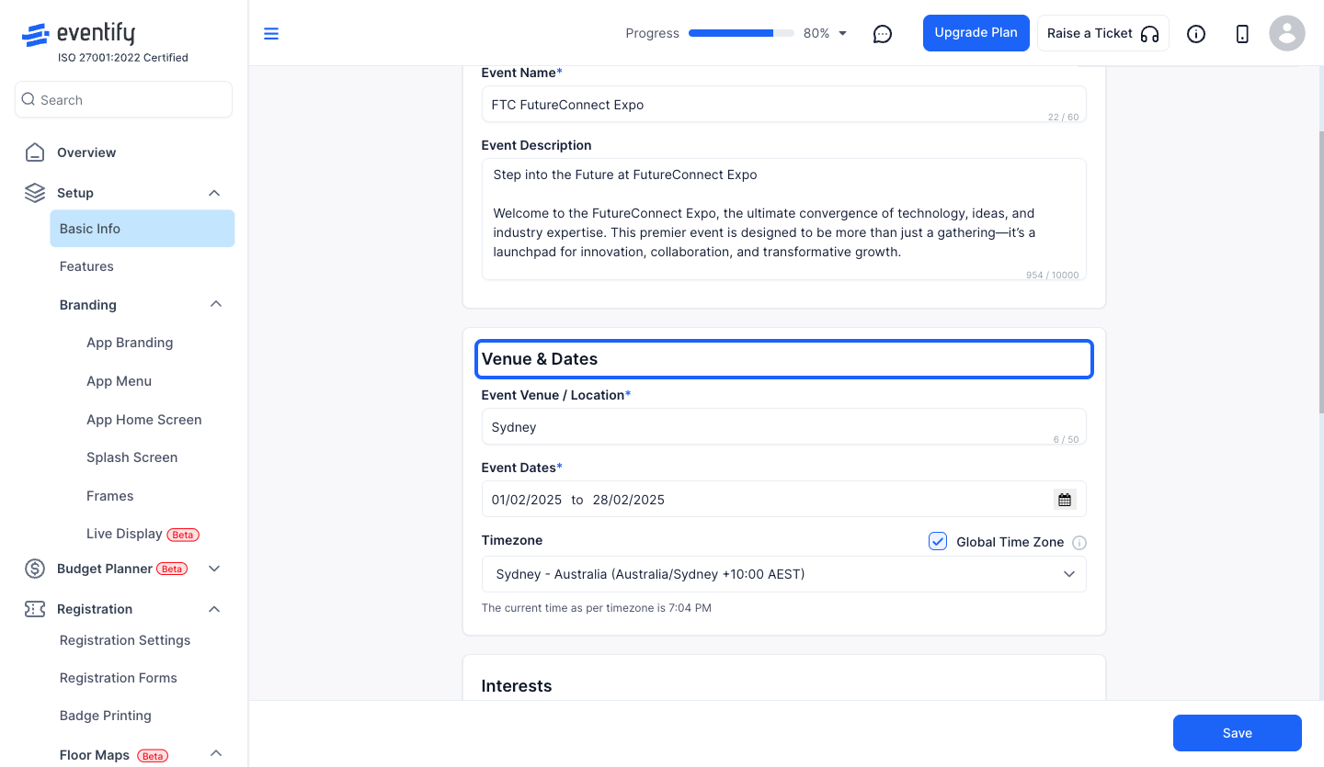Click the 80% progress label
1324x767 pixels.
tap(816, 33)
